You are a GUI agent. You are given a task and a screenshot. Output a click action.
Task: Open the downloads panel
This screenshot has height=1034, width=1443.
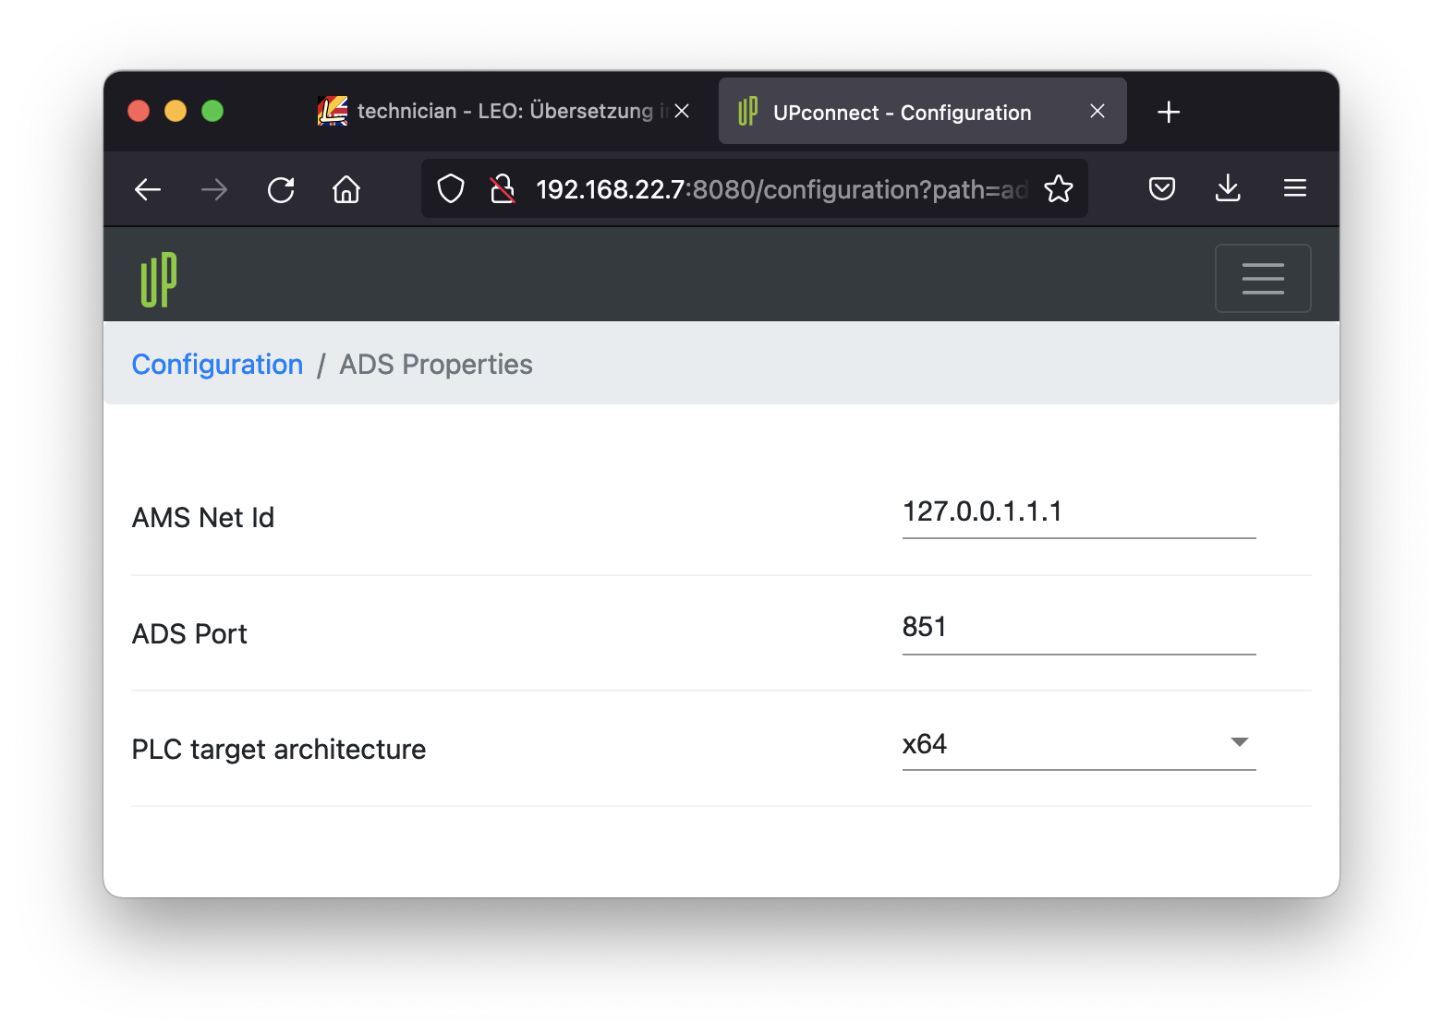[x=1228, y=188]
